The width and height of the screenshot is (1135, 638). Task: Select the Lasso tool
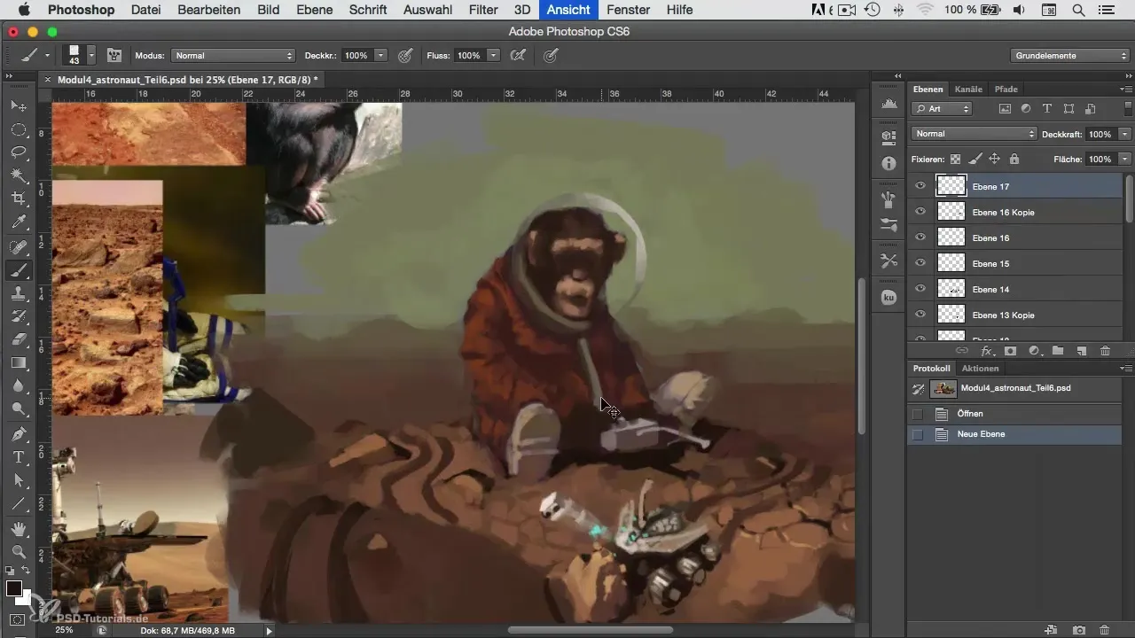[19, 152]
